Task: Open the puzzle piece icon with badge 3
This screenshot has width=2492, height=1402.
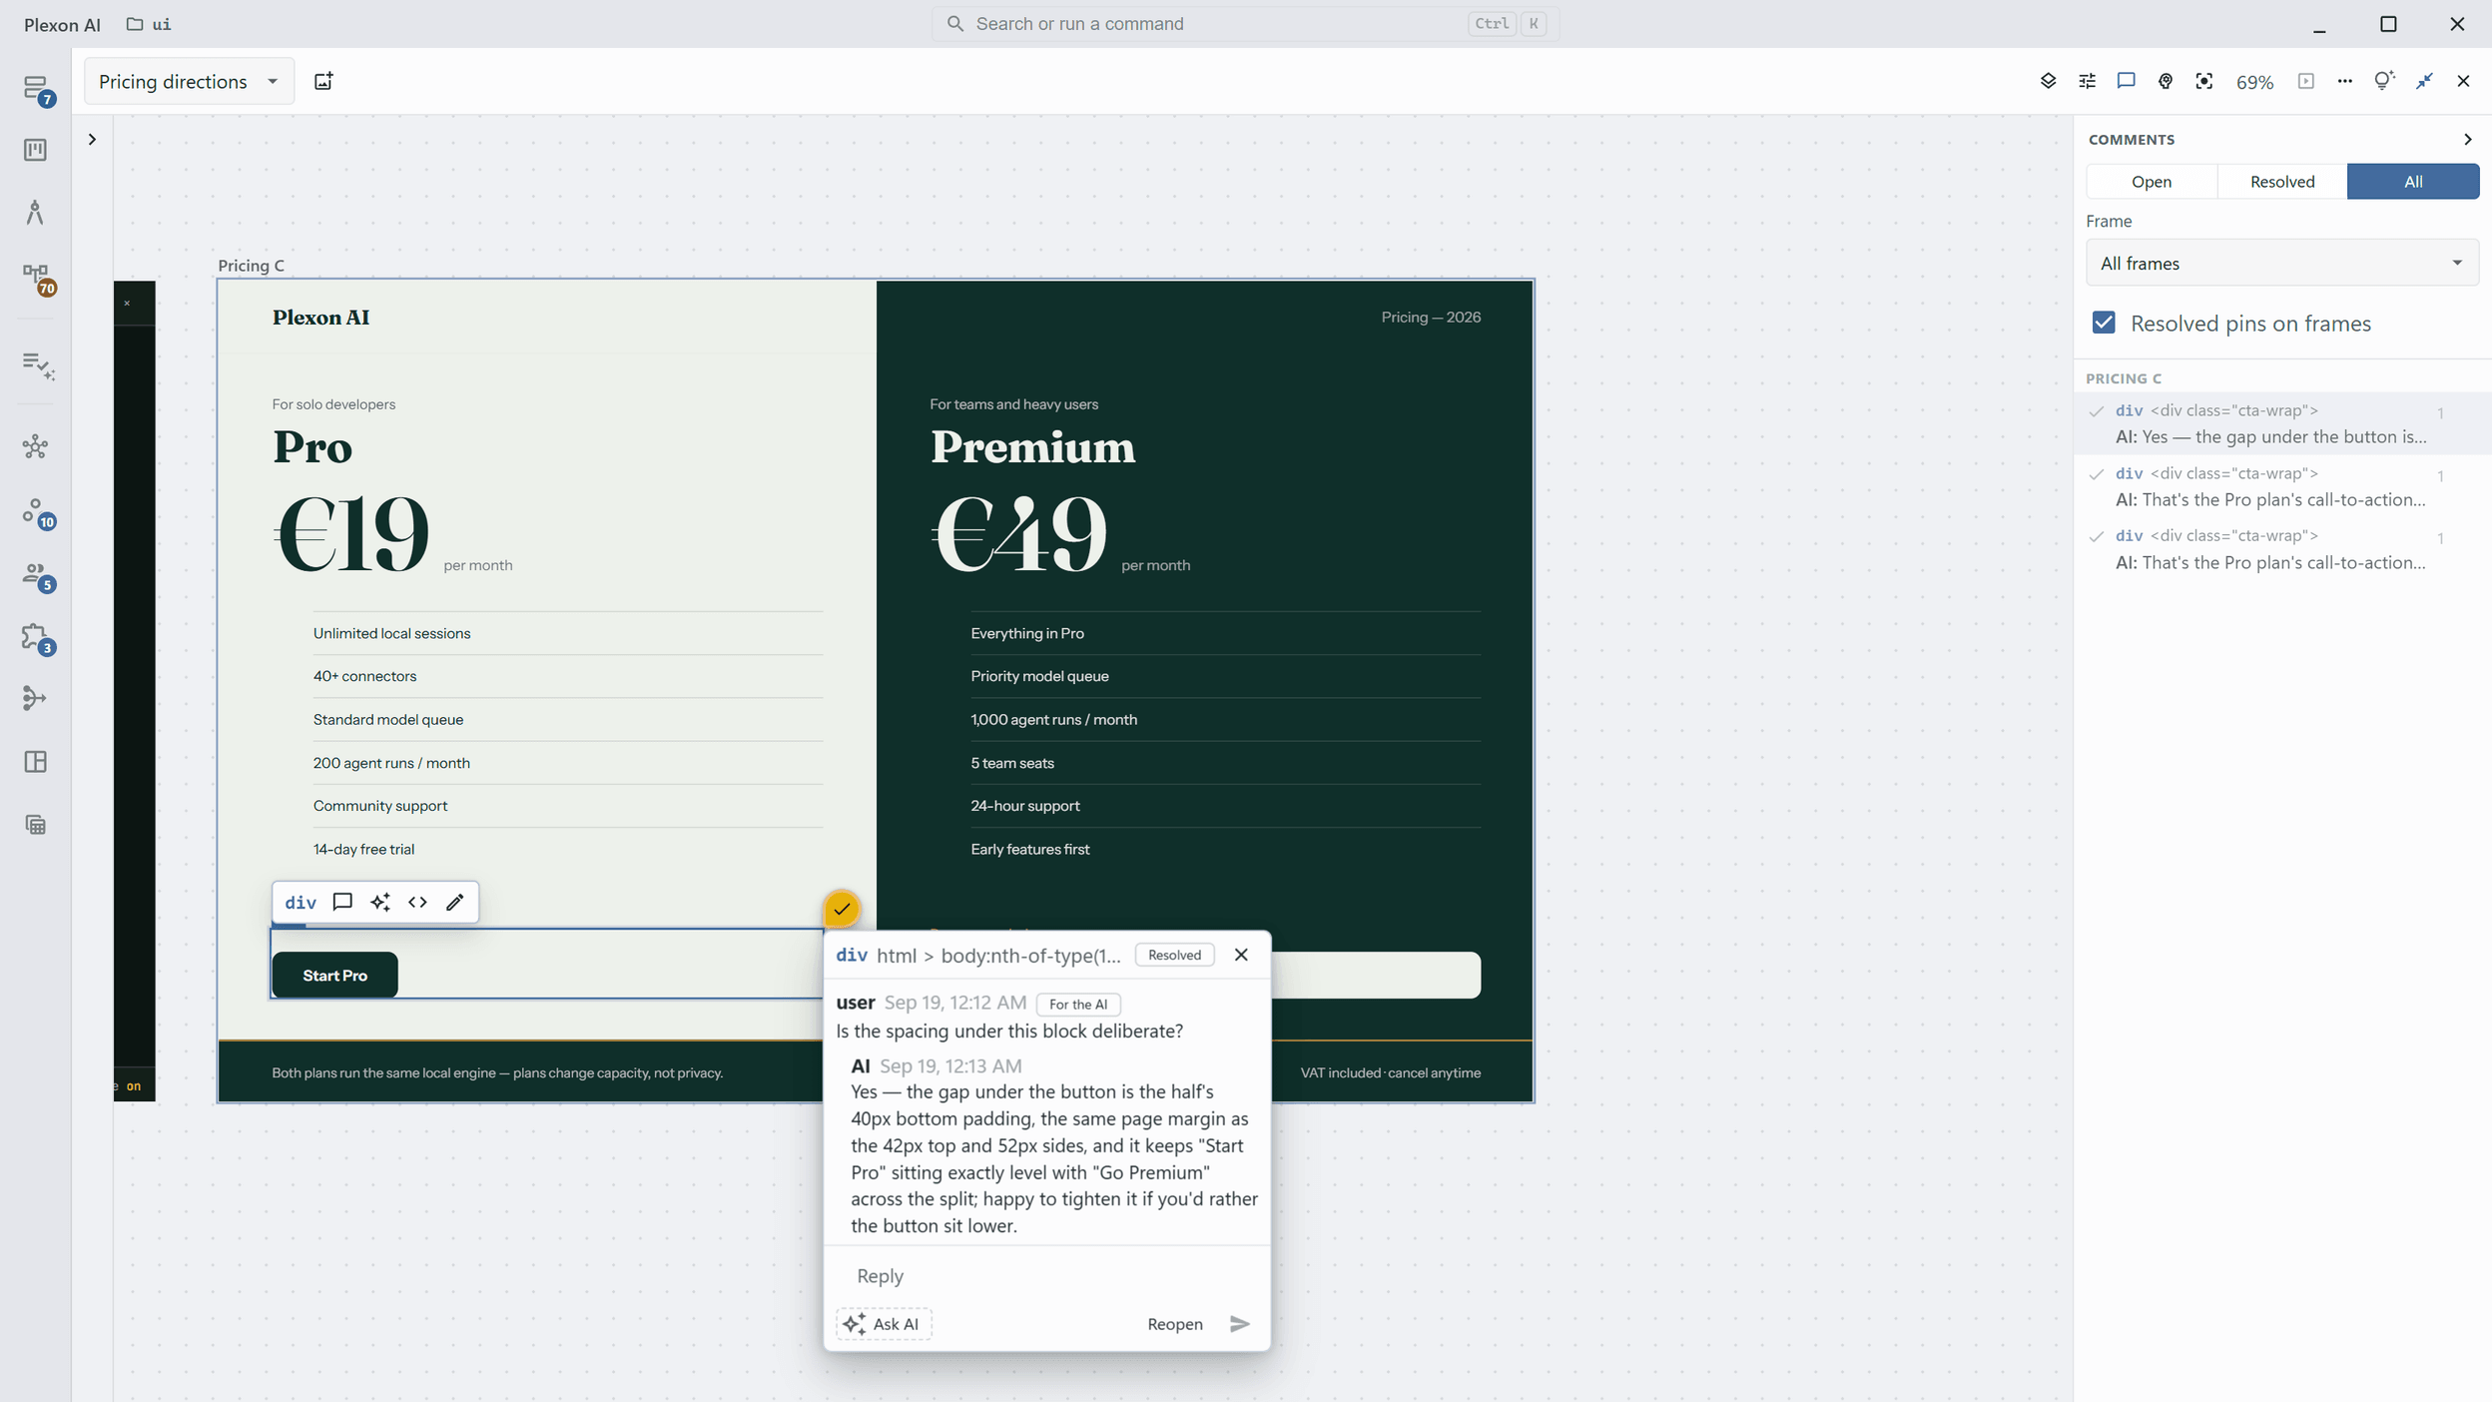Action: 37,638
